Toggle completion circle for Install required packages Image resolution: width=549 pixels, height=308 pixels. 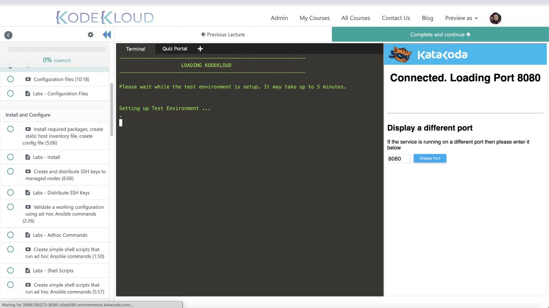pyautogui.click(x=10, y=129)
